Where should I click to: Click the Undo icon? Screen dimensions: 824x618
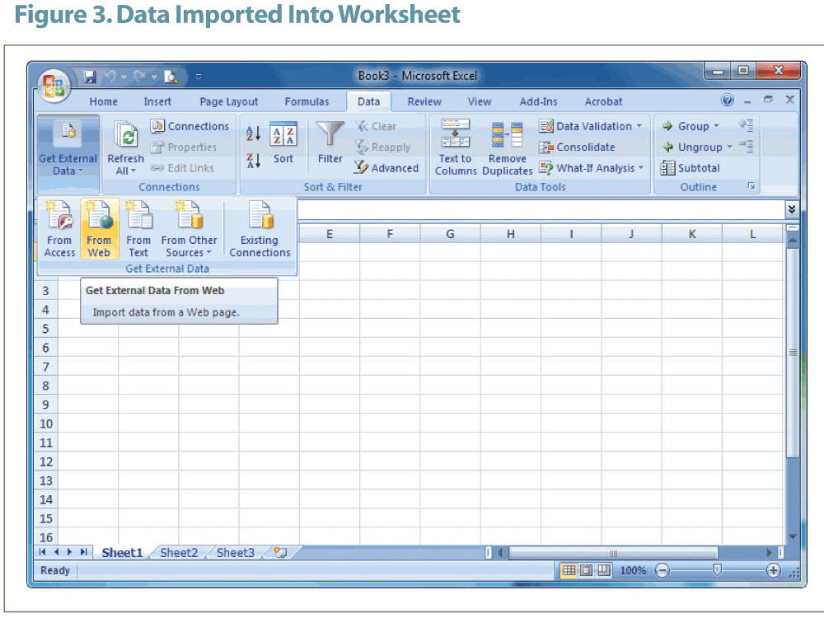coord(110,77)
